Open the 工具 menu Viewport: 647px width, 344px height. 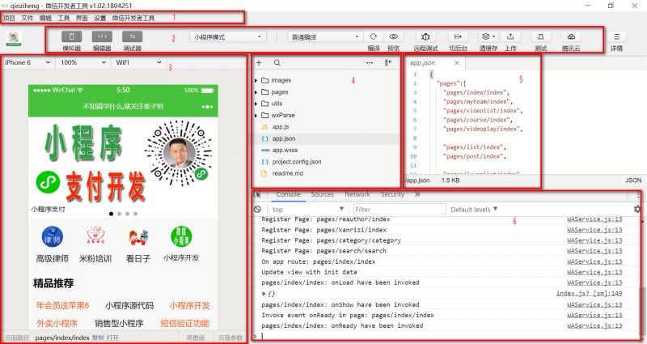tap(64, 18)
